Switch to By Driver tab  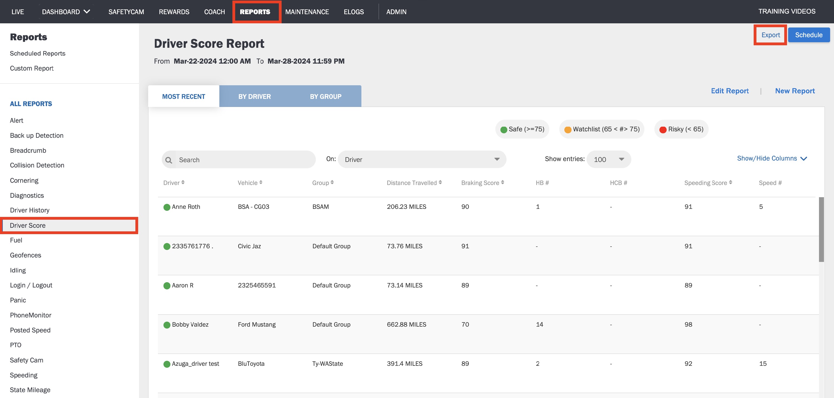(x=254, y=96)
